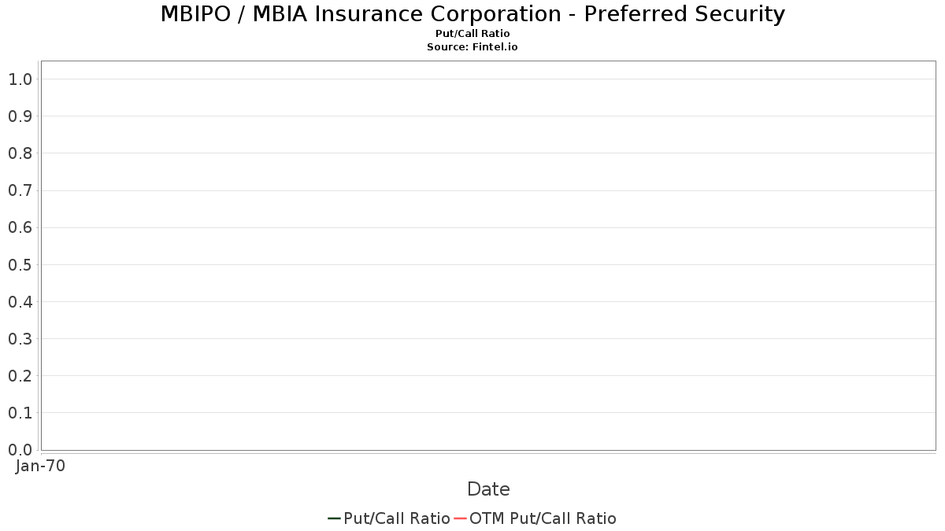Select the Jan-70 x-axis tick label

(x=41, y=466)
